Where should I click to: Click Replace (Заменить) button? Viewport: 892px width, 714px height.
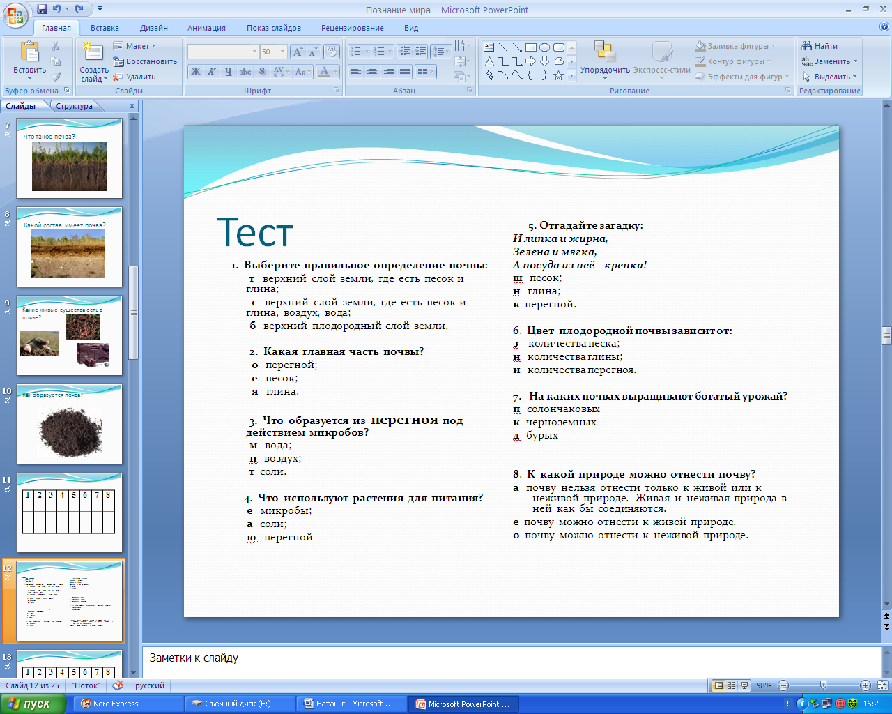click(x=830, y=61)
